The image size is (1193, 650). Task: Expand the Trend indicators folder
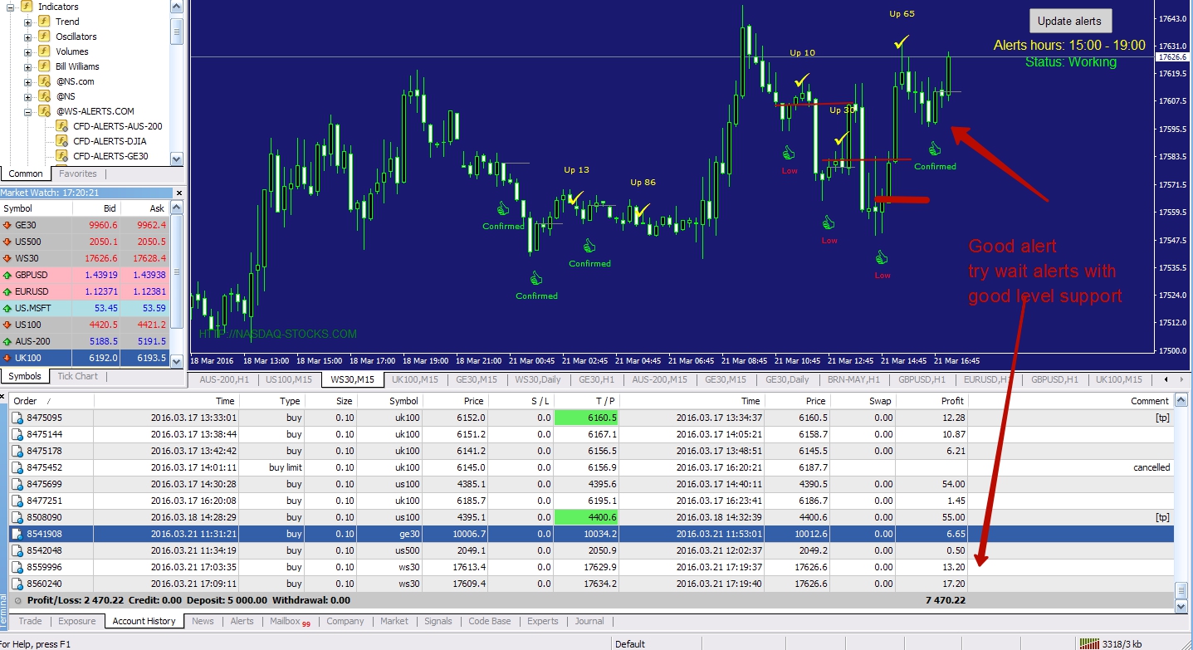(x=27, y=22)
